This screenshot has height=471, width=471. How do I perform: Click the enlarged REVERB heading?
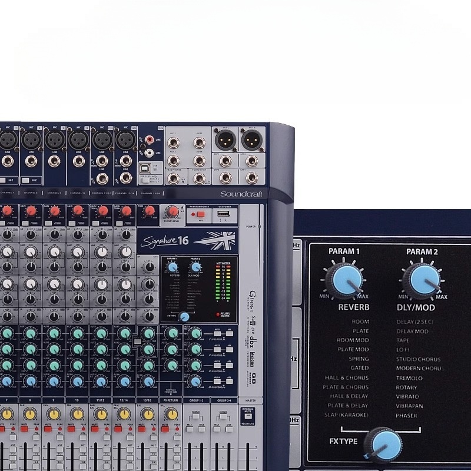click(x=354, y=307)
